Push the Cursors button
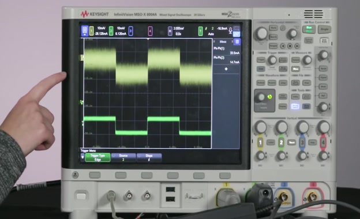Screen dimensions: 360x219 click(x=295, y=60)
